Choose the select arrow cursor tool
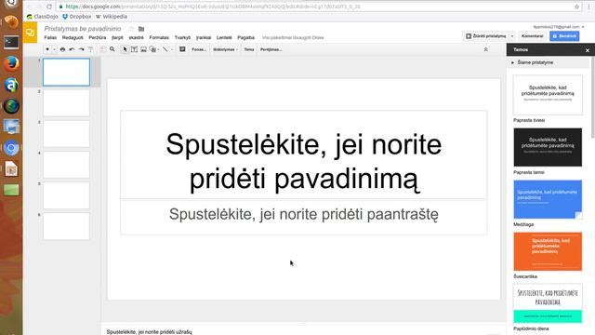This screenshot has height=335, width=595. point(125,49)
